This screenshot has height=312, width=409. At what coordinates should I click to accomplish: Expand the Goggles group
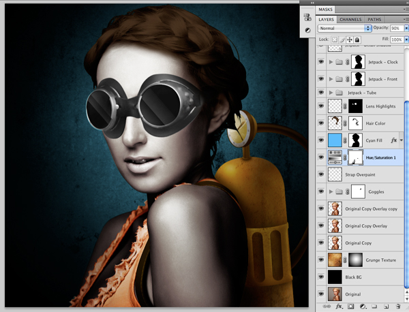point(331,191)
